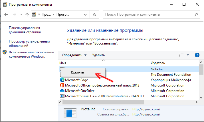Image resolution: width=204 pixels, height=122 pixels.
Task: Click the Microsoft Office icon
Action: (62, 85)
